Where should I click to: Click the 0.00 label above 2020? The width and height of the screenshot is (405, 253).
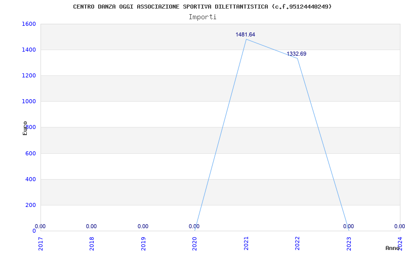tap(194, 226)
